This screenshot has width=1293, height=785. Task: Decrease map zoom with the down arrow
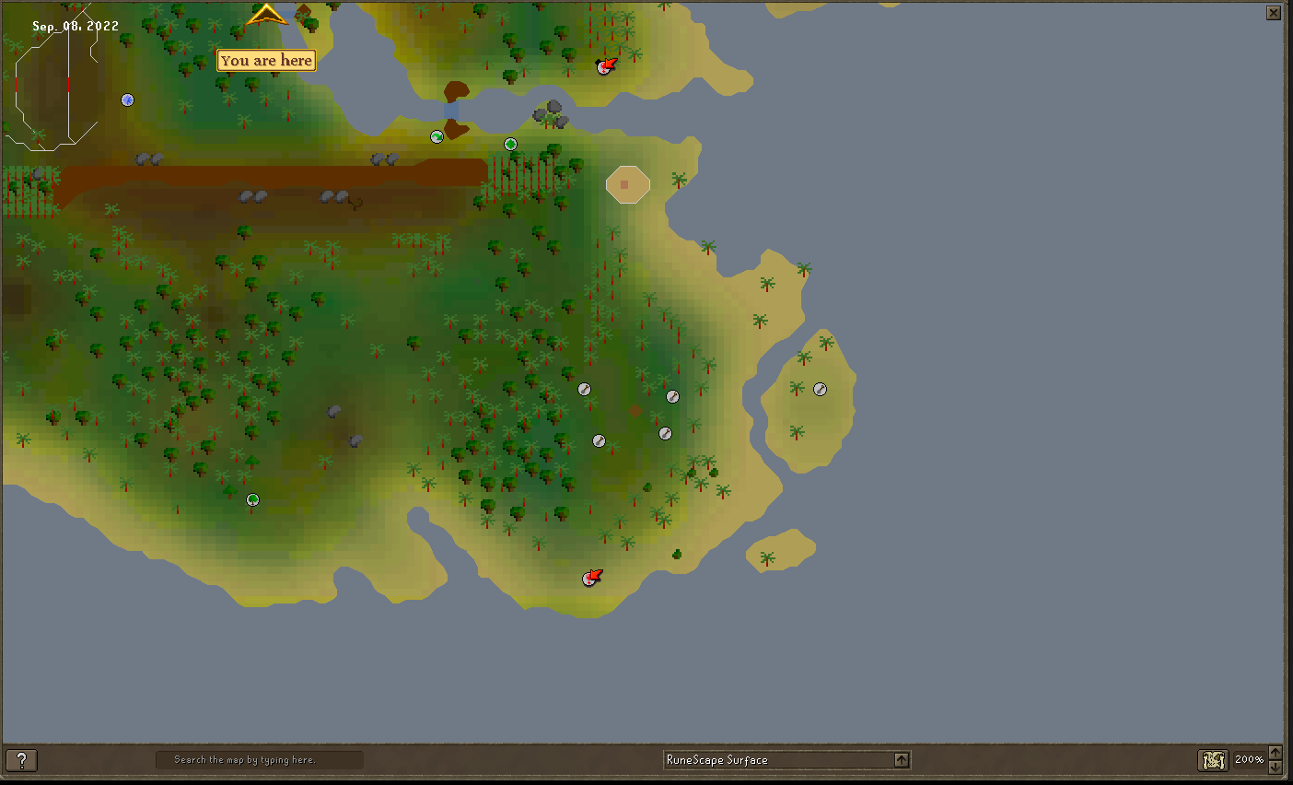coord(1275,767)
